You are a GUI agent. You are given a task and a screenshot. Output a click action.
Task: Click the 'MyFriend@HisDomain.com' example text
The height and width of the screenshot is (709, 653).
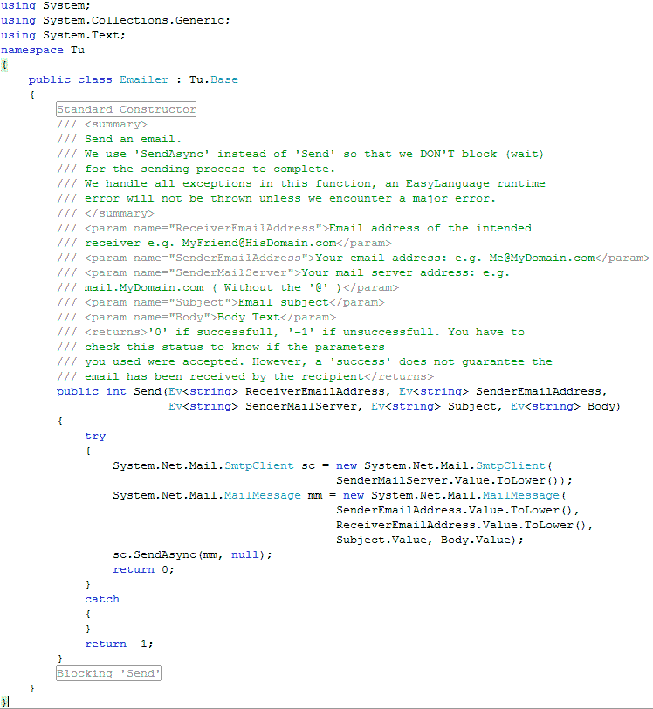(258, 244)
